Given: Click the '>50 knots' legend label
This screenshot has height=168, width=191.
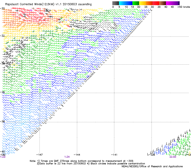Looking at the screenshot, I should [184, 7].
